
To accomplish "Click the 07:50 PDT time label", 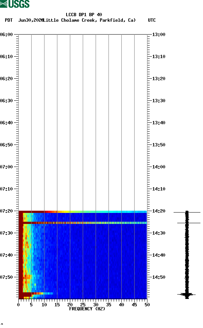I will pyautogui.click(x=7, y=277).
